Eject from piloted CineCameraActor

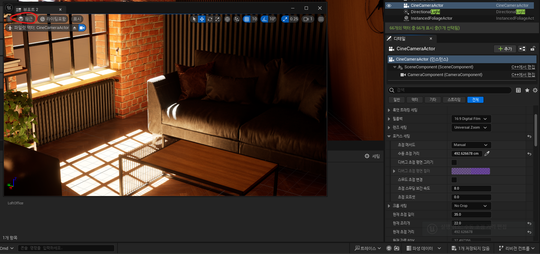(x=75, y=28)
